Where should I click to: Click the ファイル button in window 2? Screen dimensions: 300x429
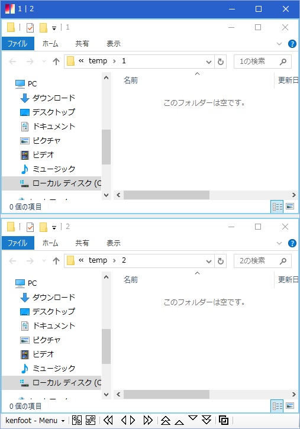click(x=18, y=243)
